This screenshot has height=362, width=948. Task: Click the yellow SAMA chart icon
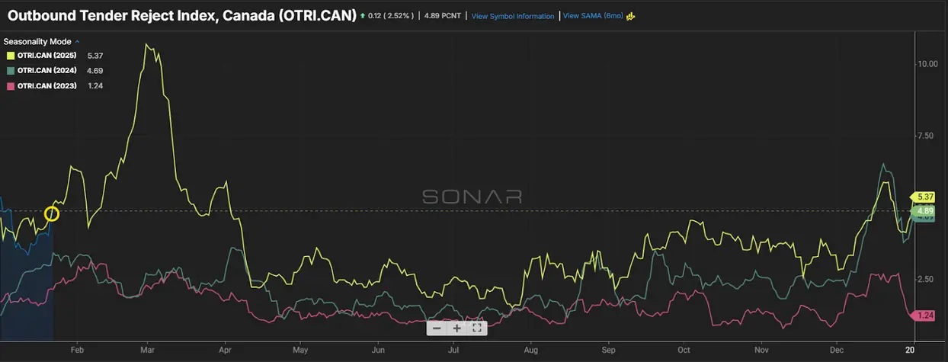(630, 16)
